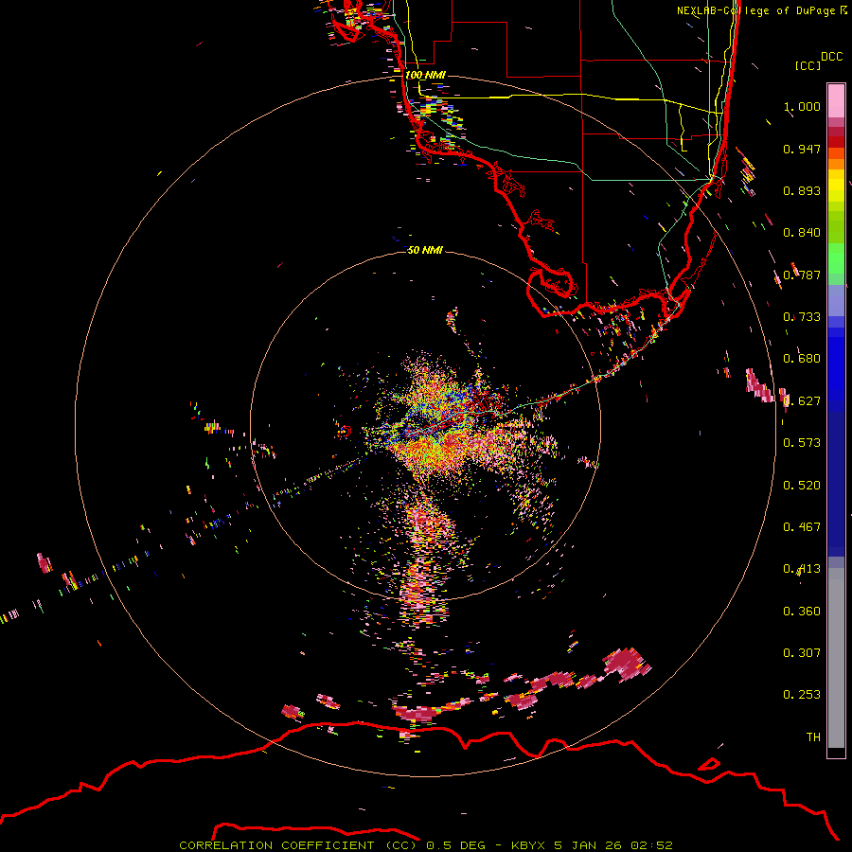The width and height of the screenshot is (852, 852).
Task: Click the 0.467 scale value
Action: (802, 527)
